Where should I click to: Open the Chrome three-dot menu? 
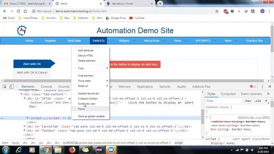click(x=269, y=11)
